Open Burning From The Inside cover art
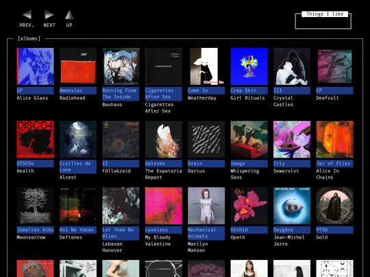This screenshot has width=370, height=277. (x=121, y=66)
